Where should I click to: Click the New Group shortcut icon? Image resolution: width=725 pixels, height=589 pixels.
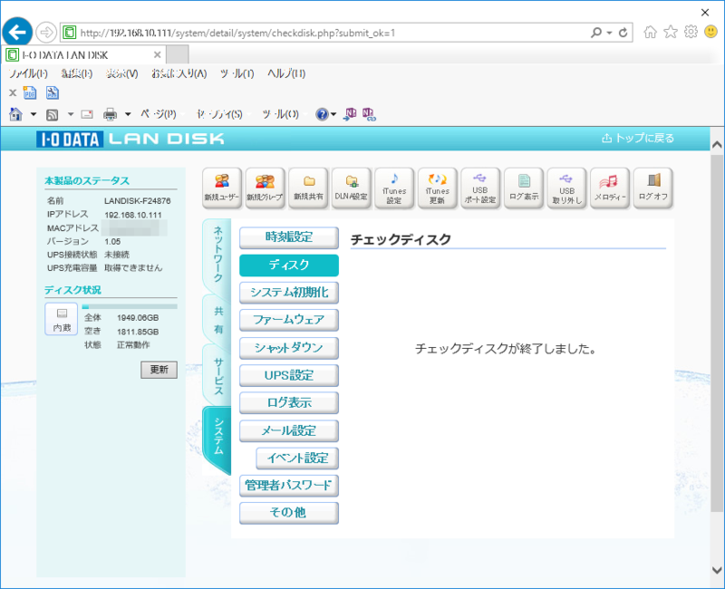coord(265,188)
